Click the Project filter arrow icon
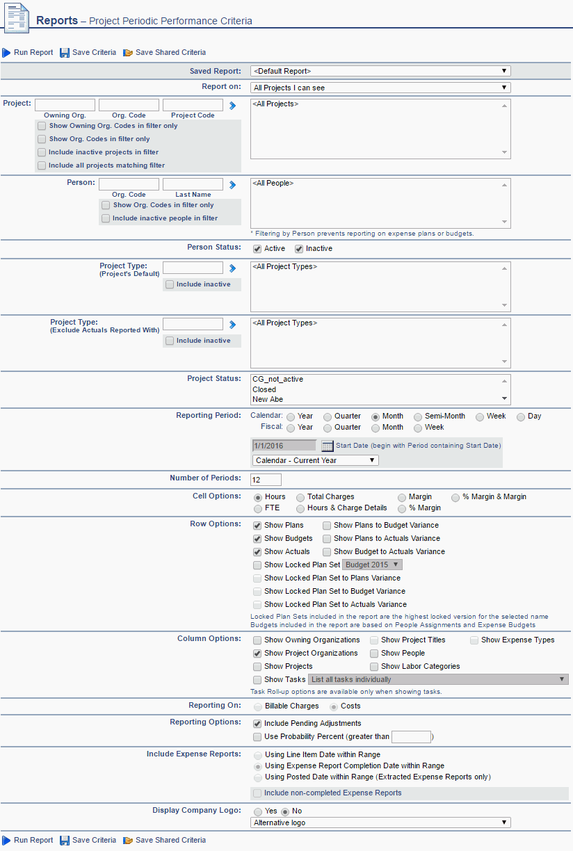 [233, 106]
